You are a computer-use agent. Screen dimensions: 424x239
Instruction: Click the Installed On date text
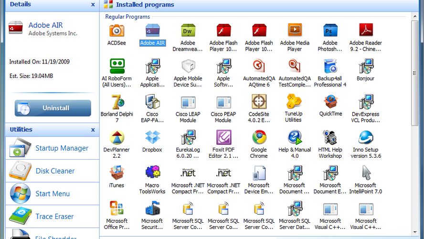40,62
